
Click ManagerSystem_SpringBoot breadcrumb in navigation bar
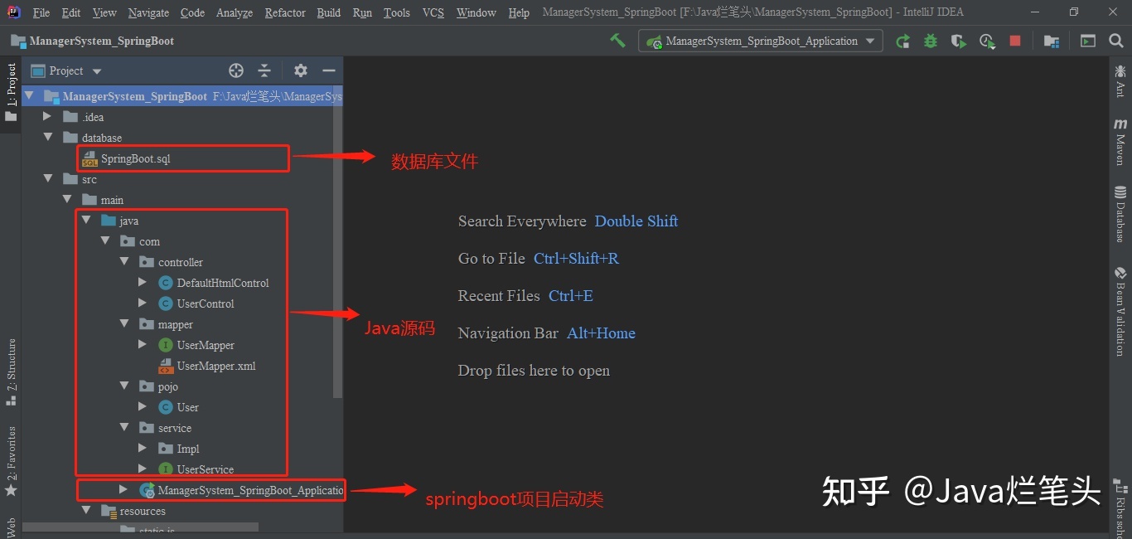pyautogui.click(x=93, y=41)
